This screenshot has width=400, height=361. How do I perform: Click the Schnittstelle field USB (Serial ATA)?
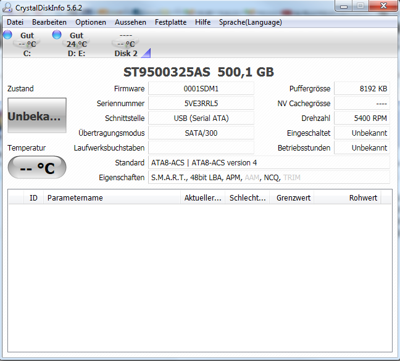pos(201,118)
